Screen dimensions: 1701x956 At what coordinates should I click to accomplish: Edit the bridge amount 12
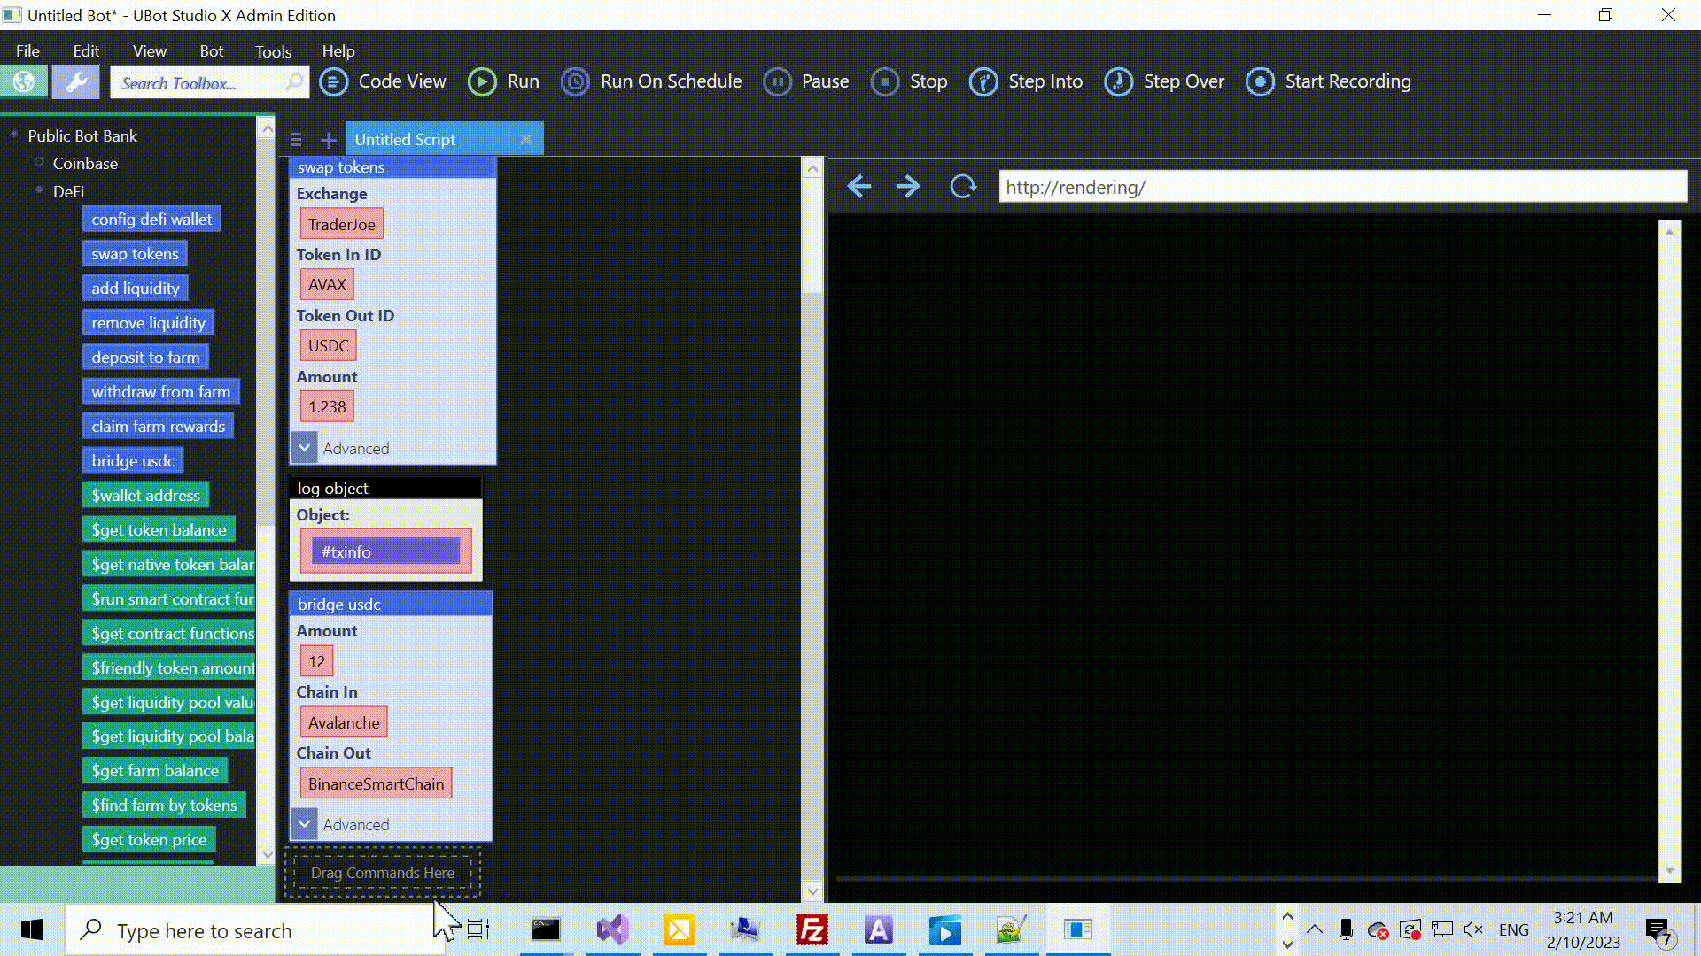tap(316, 661)
